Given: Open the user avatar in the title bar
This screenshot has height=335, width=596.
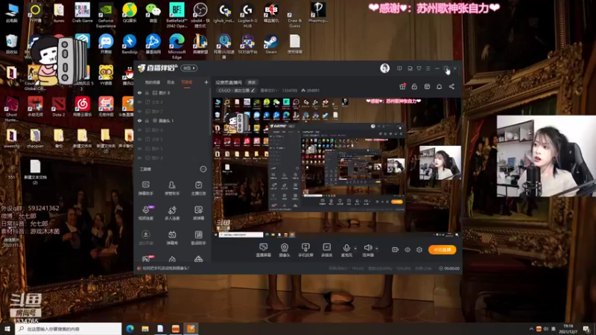Looking at the screenshot, I should 384,68.
